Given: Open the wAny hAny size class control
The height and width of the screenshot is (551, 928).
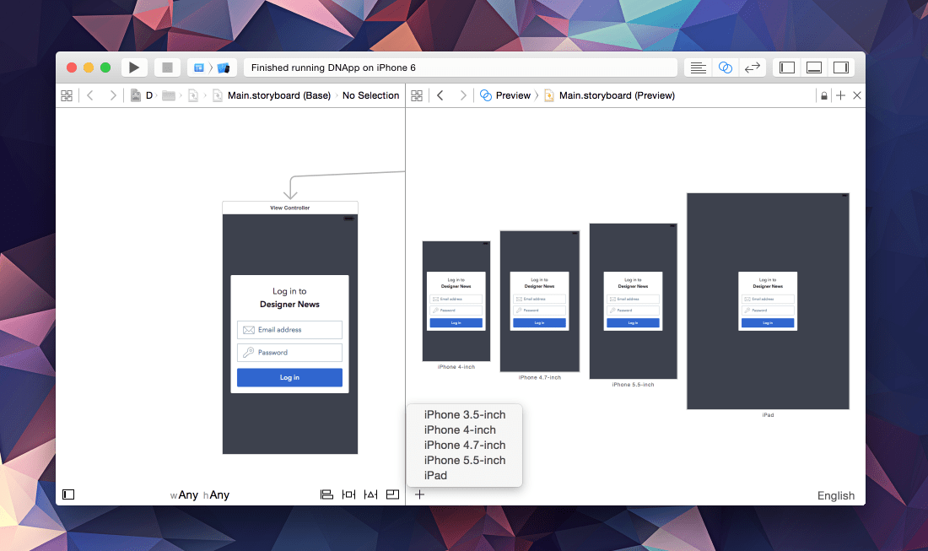Looking at the screenshot, I should tap(199, 495).
